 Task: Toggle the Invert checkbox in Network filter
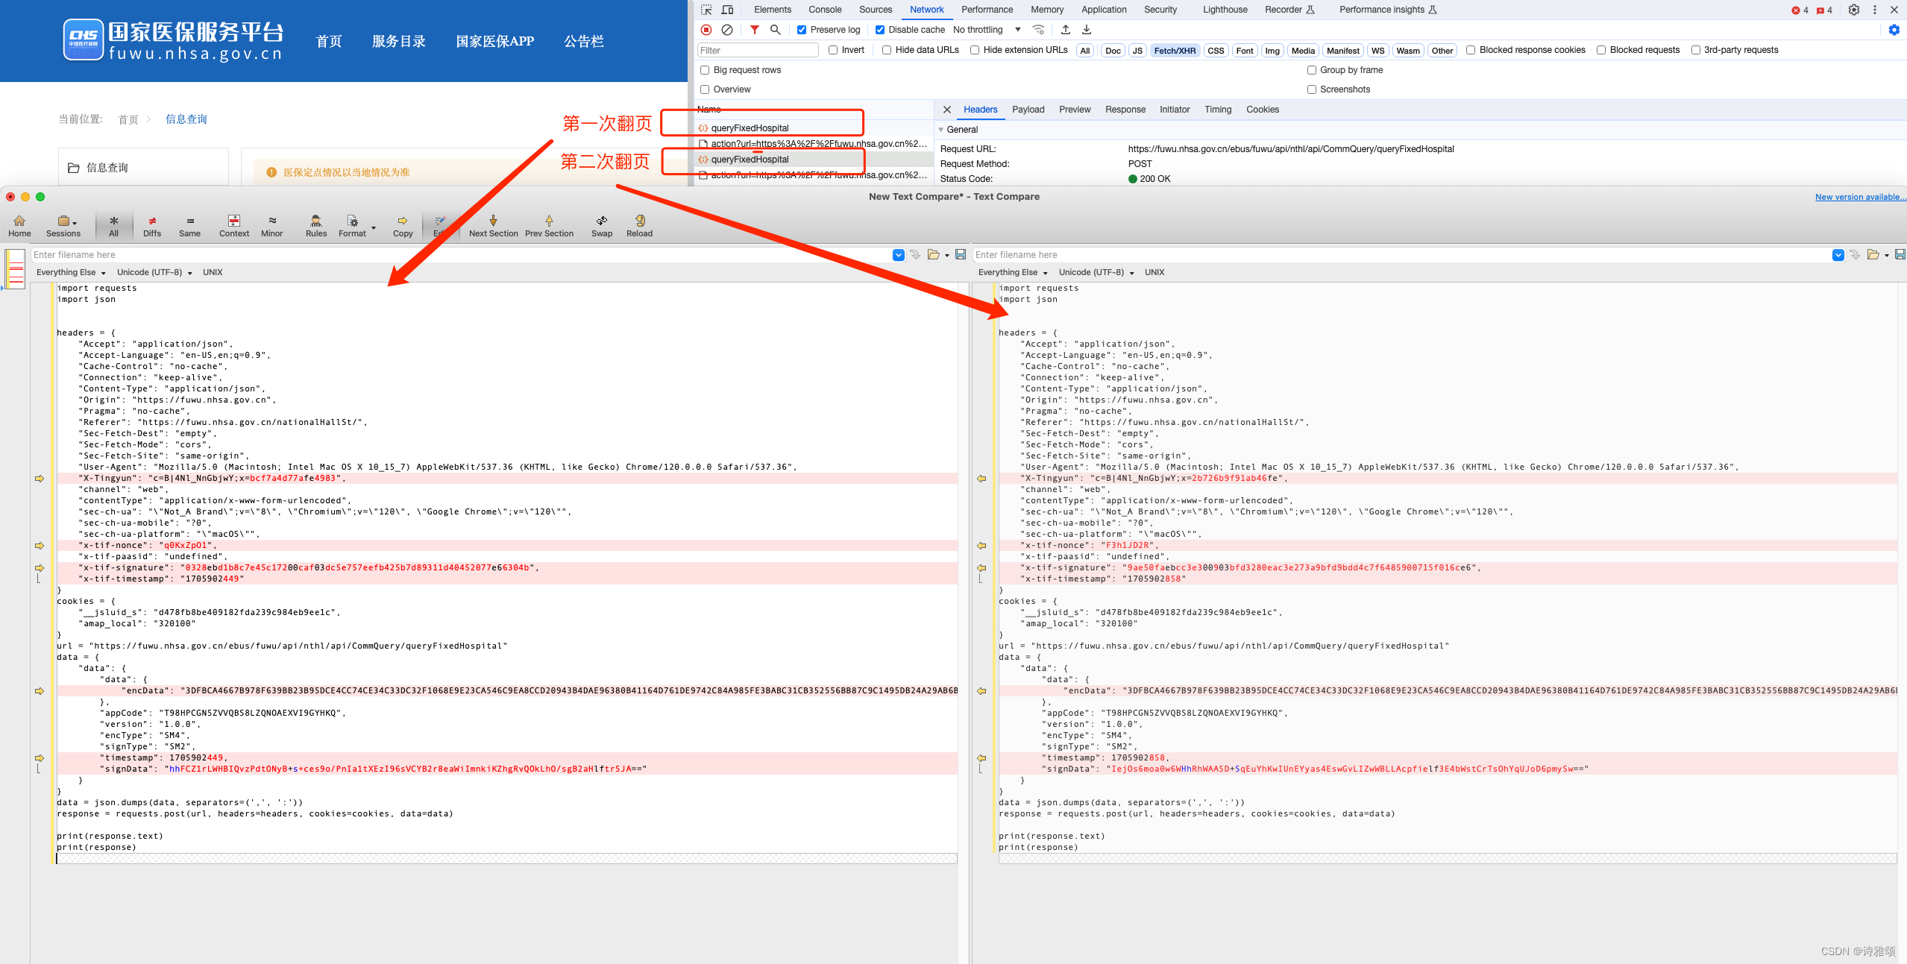836,51
